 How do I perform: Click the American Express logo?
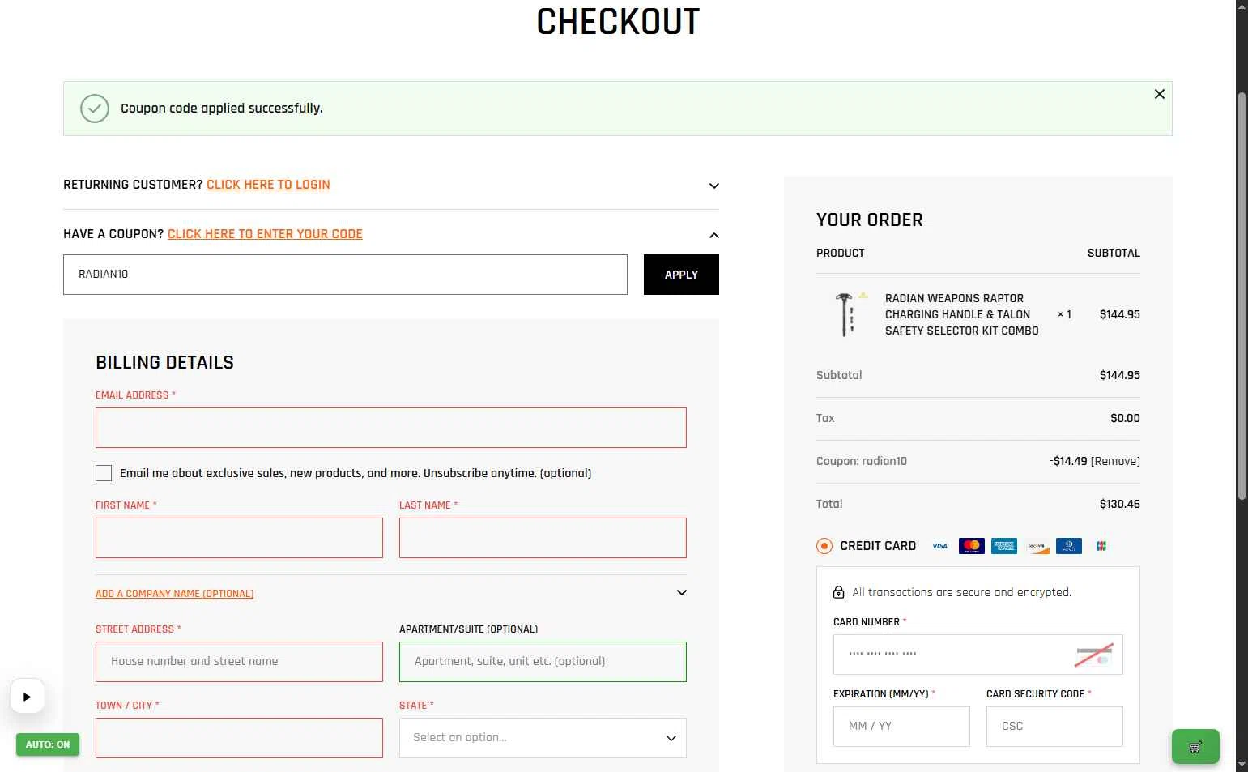(1004, 546)
